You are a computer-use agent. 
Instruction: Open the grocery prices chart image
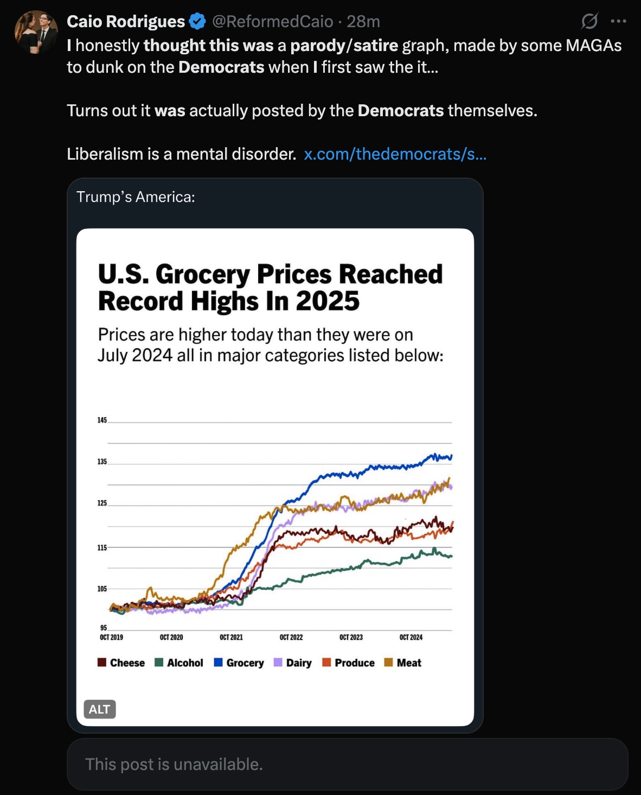[275, 477]
